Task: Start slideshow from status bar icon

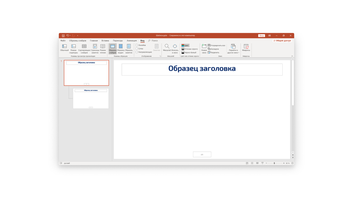Action: click(x=262, y=163)
